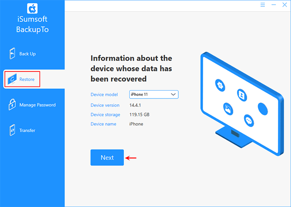Minimize the BackupTo window

pyautogui.click(x=274, y=5)
